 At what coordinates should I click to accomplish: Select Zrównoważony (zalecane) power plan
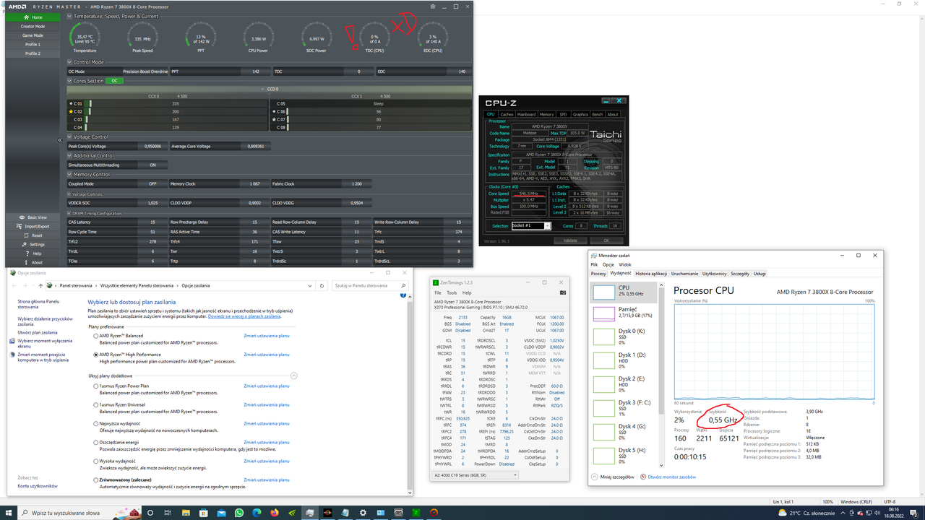(x=96, y=480)
